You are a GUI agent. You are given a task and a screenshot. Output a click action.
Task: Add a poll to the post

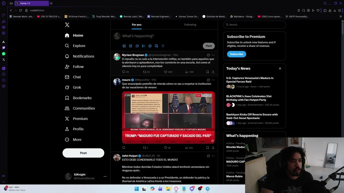(x=144, y=46)
